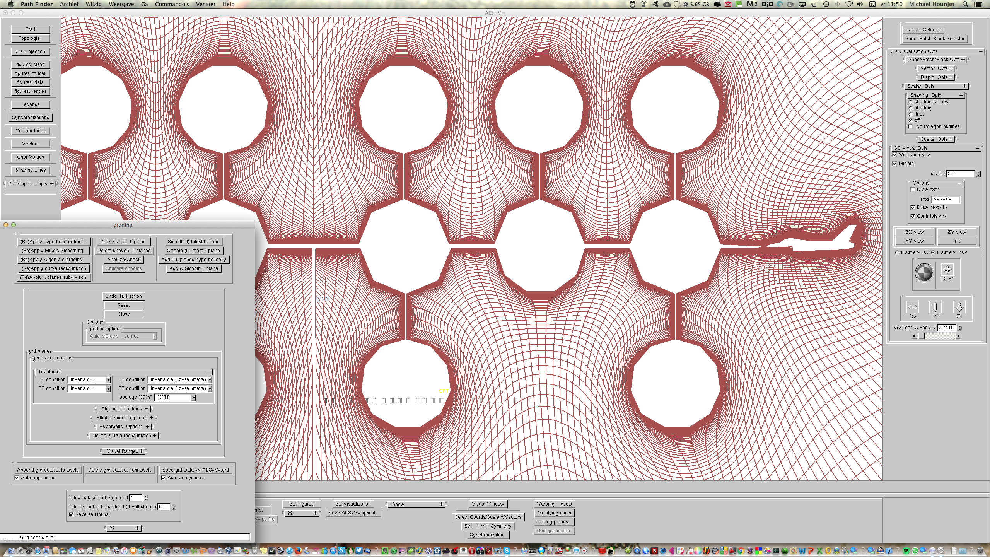Open the Commando's menu

pos(172,4)
